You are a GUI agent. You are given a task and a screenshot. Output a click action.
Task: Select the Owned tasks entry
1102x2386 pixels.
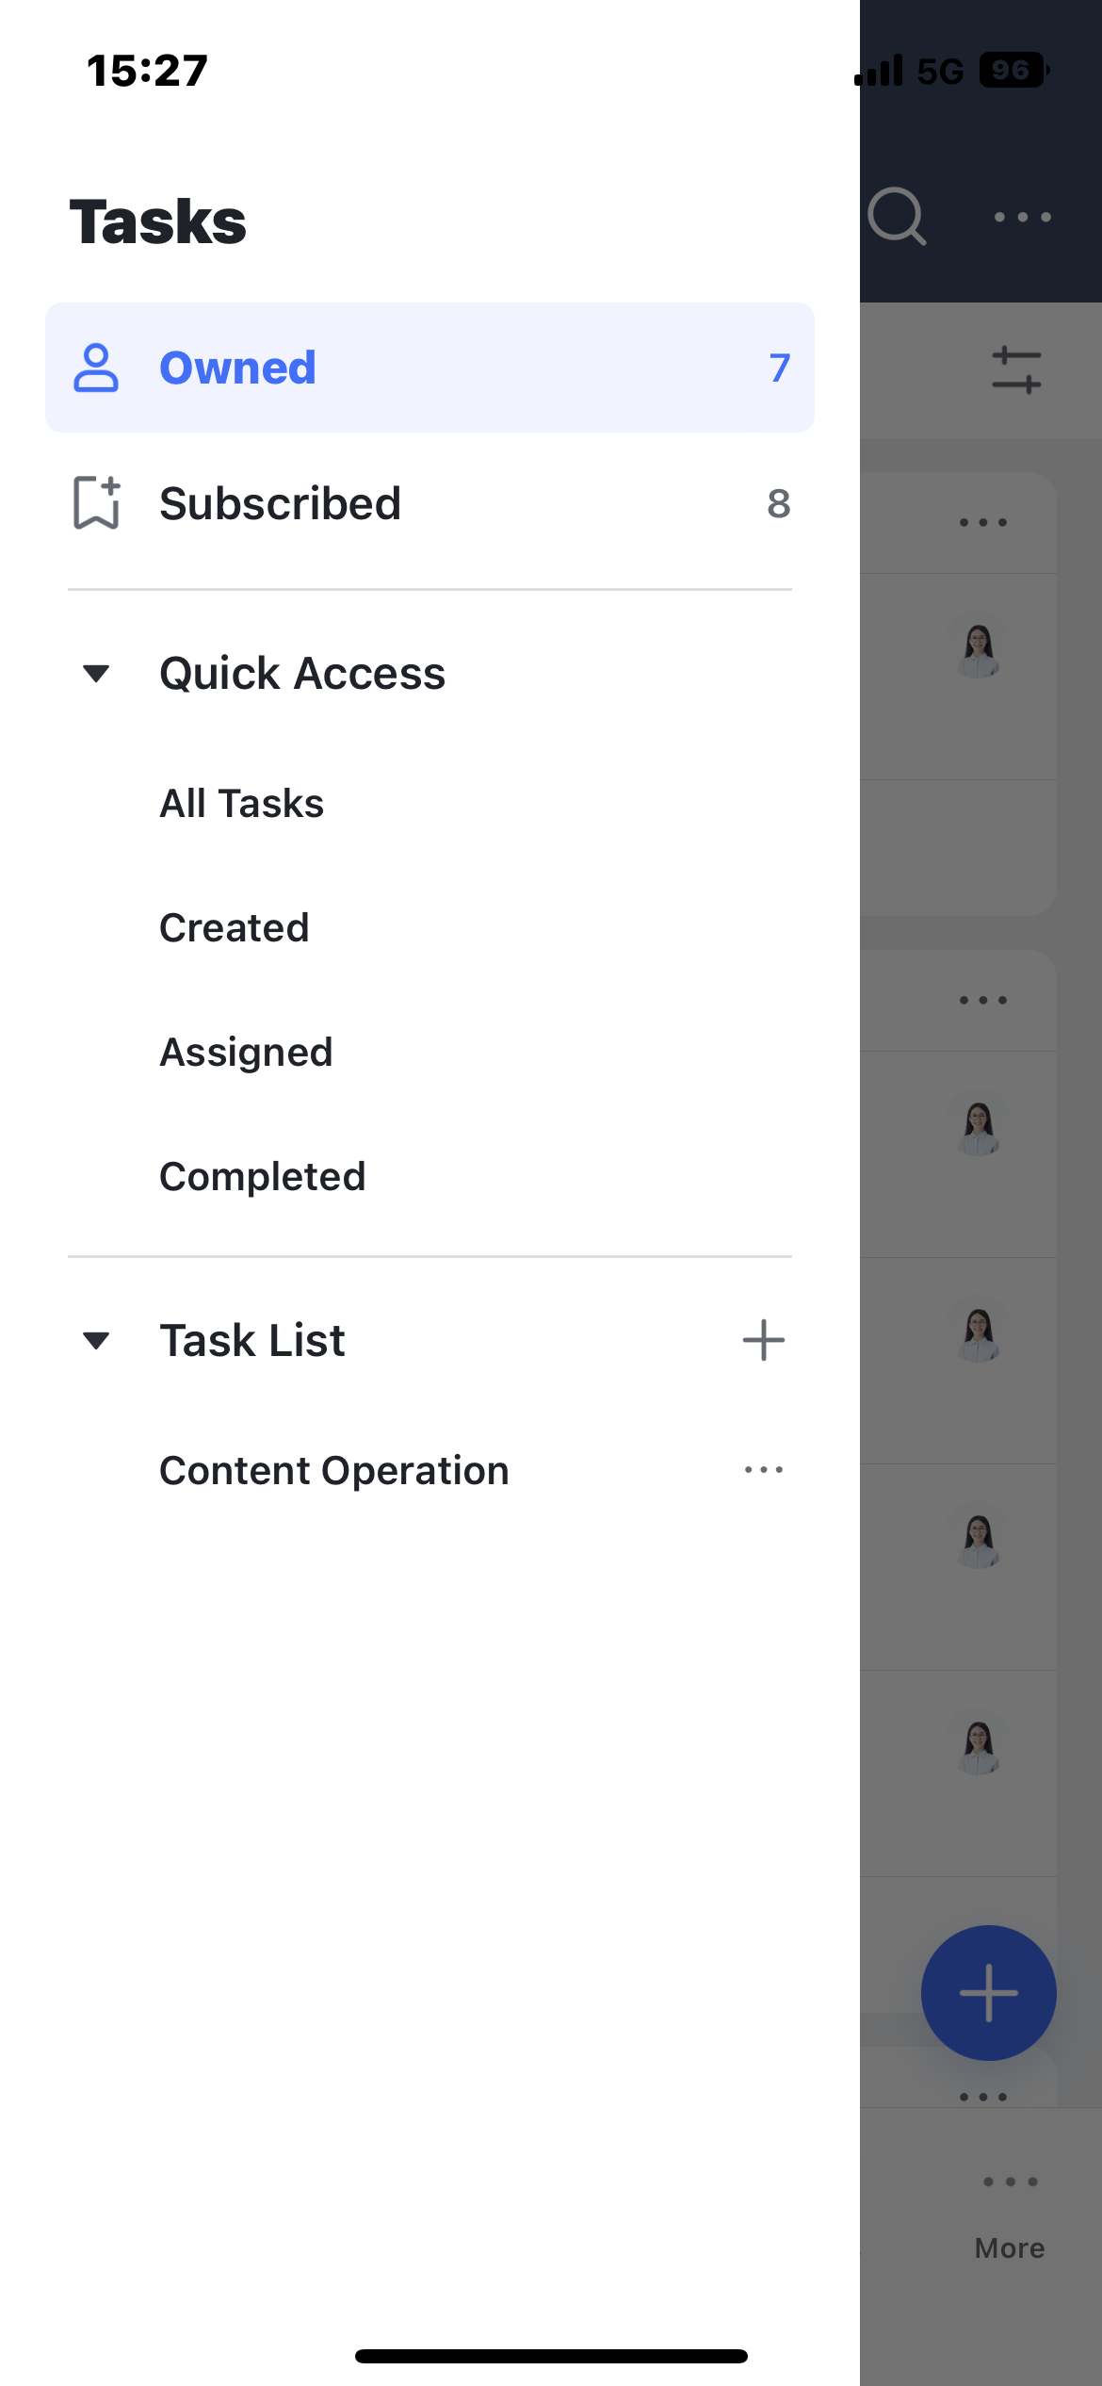coord(237,368)
